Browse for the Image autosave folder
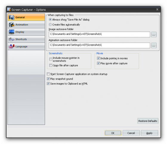Viewport: 167px width, 144px height. (x=154, y=35)
